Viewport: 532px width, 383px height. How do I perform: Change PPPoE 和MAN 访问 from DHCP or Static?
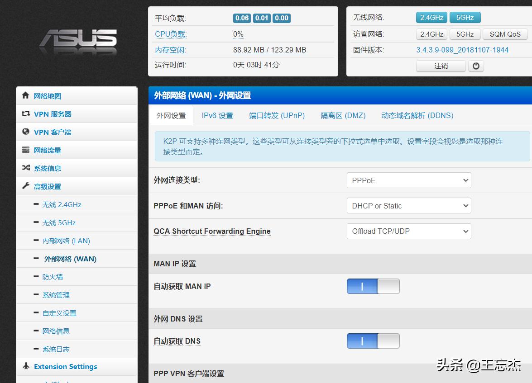click(x=408, y=206)
